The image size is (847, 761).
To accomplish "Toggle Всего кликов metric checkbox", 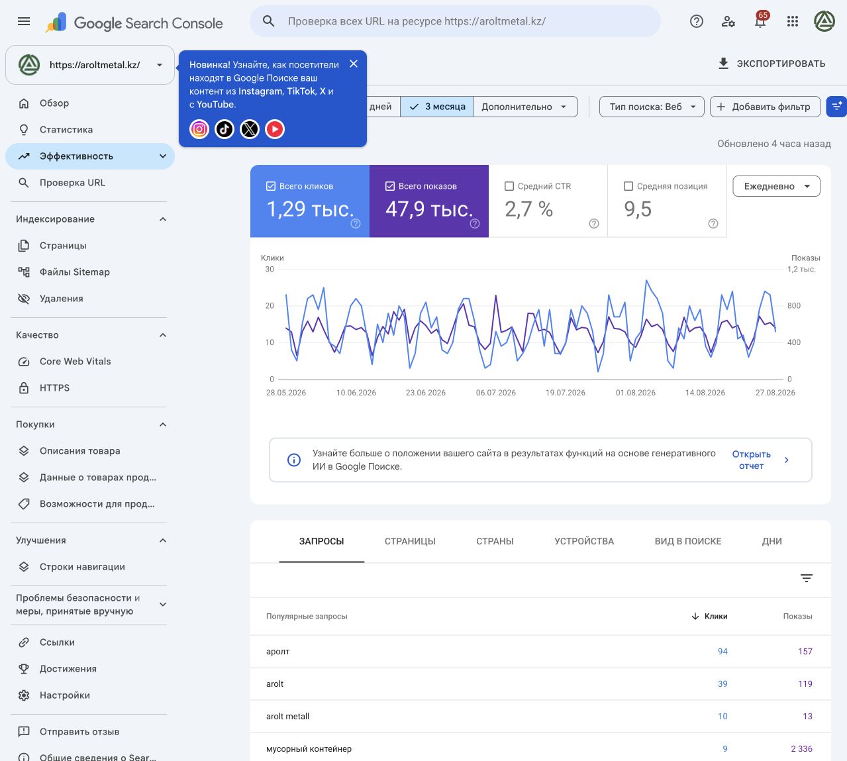I will pyautogui.click(x=271, y=186).
